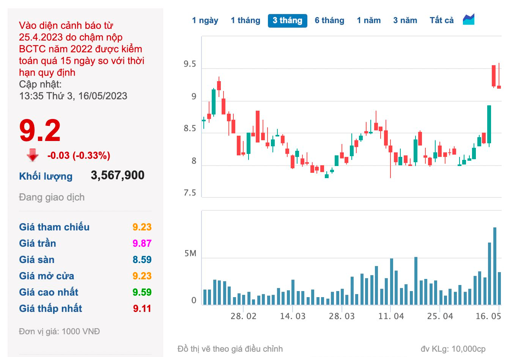This screenshot has width=510, height=357.
Task: Click the price change -0.03 (-0.33%)
Action: (79, 155)
